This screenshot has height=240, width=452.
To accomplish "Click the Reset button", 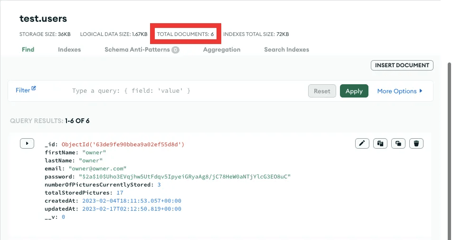I will 322,91.
